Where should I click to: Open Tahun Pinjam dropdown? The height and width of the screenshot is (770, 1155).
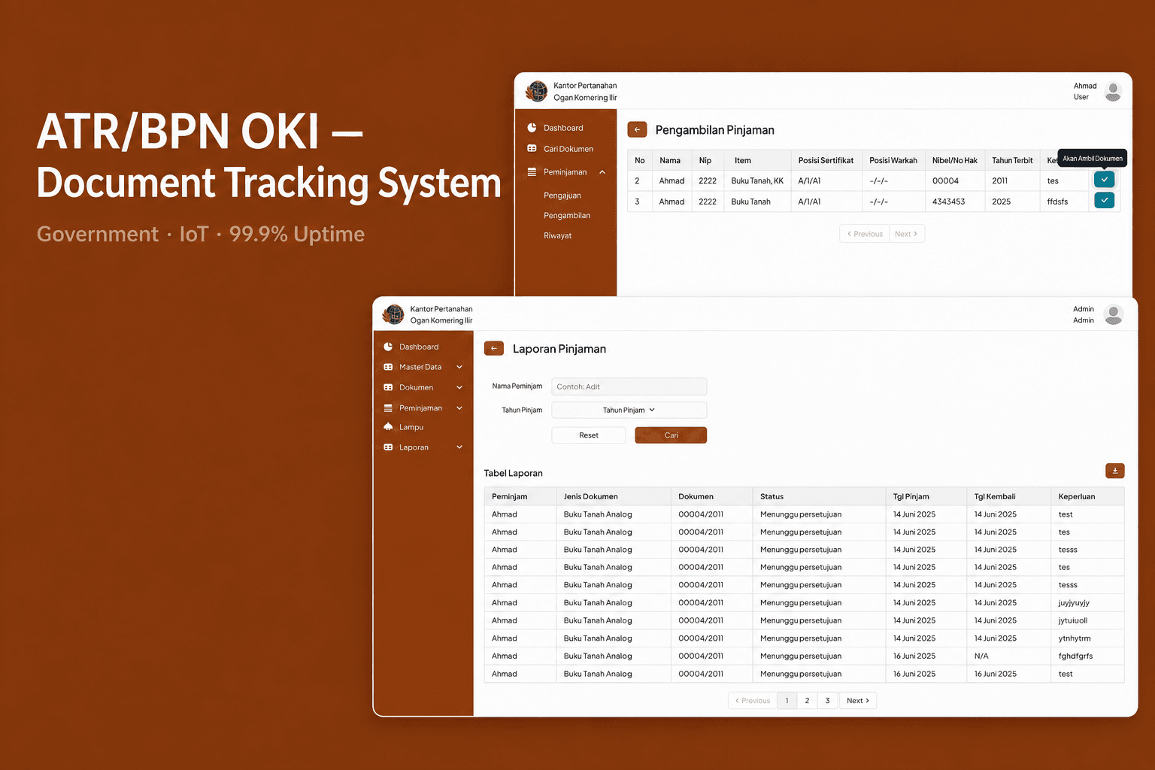629,410
